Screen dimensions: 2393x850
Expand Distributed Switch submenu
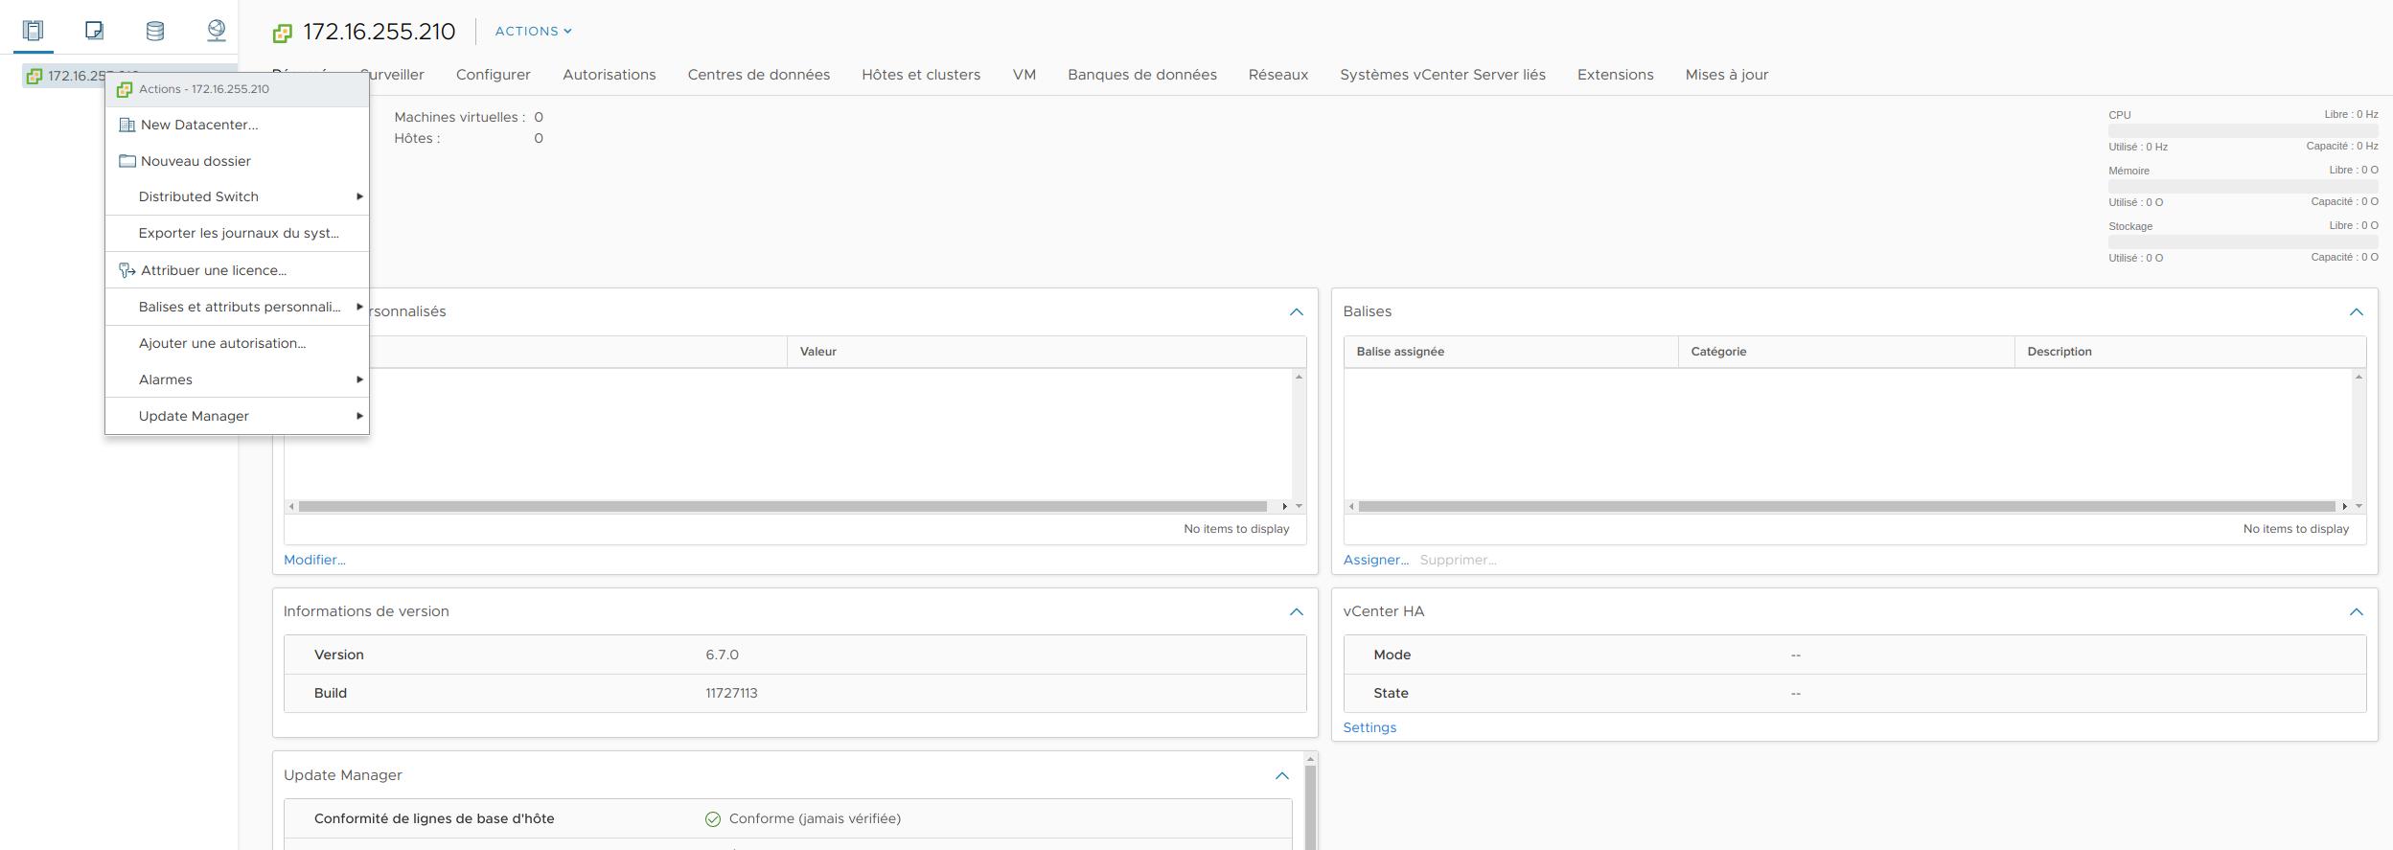(x=237, y=196)
